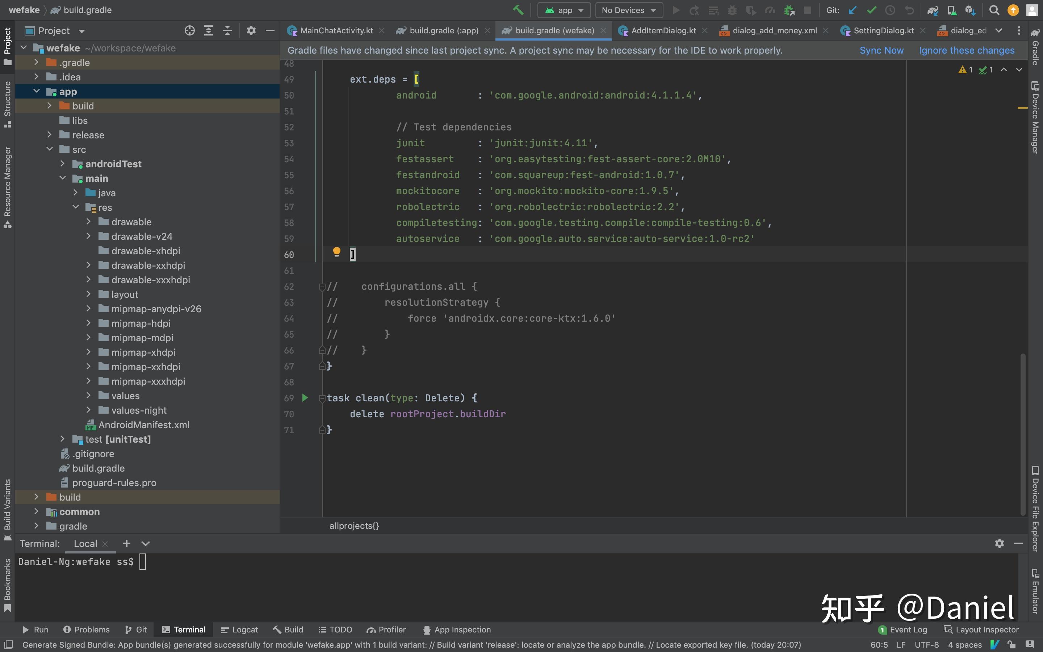Click the Sync Project with Gradle Files icon

coord(933,11)
